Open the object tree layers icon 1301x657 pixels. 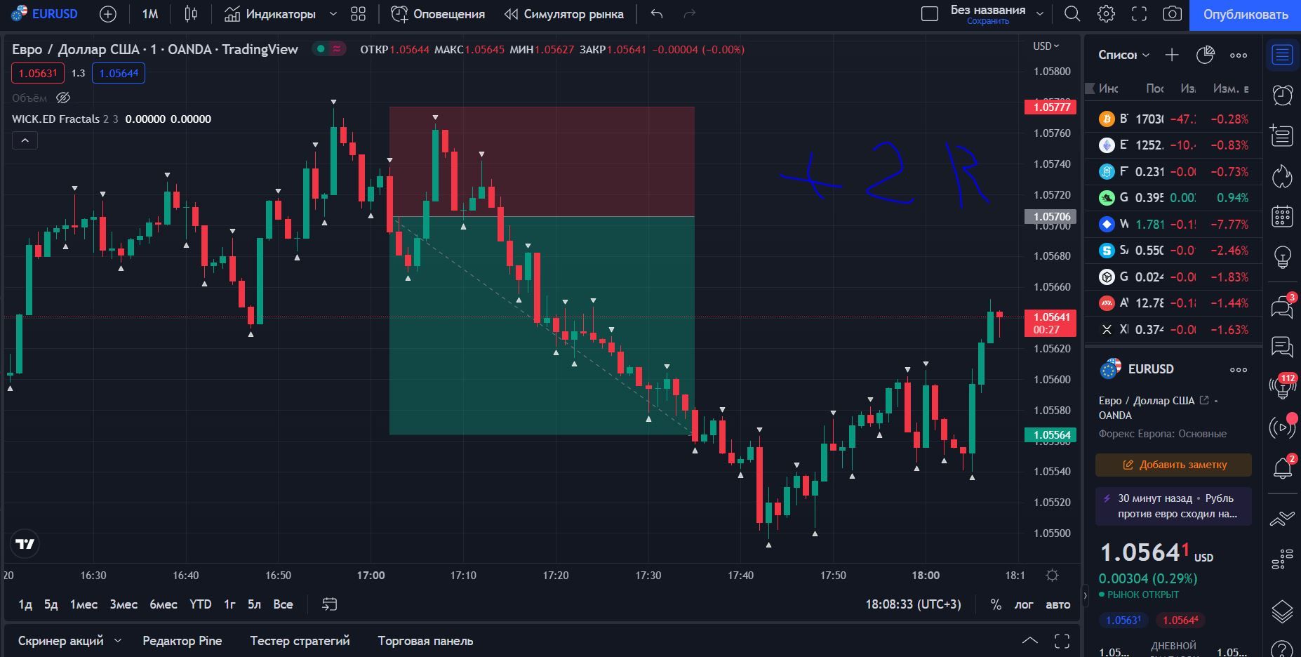click(x=1282, y=612)
